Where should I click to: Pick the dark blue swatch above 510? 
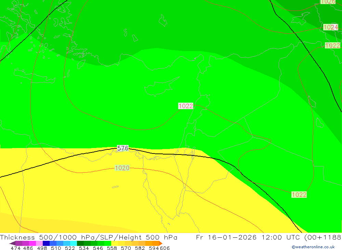tap(46, 243)
